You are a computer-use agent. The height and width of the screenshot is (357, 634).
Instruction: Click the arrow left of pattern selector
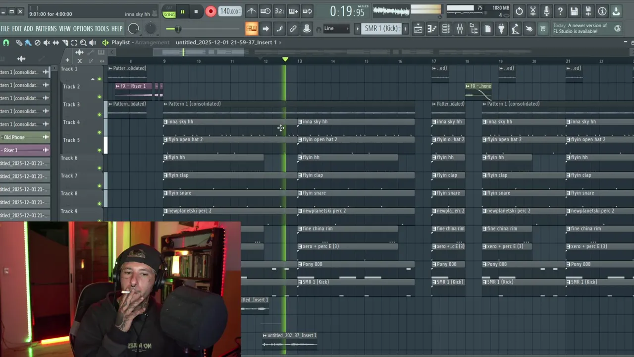[x=357, y=29]
